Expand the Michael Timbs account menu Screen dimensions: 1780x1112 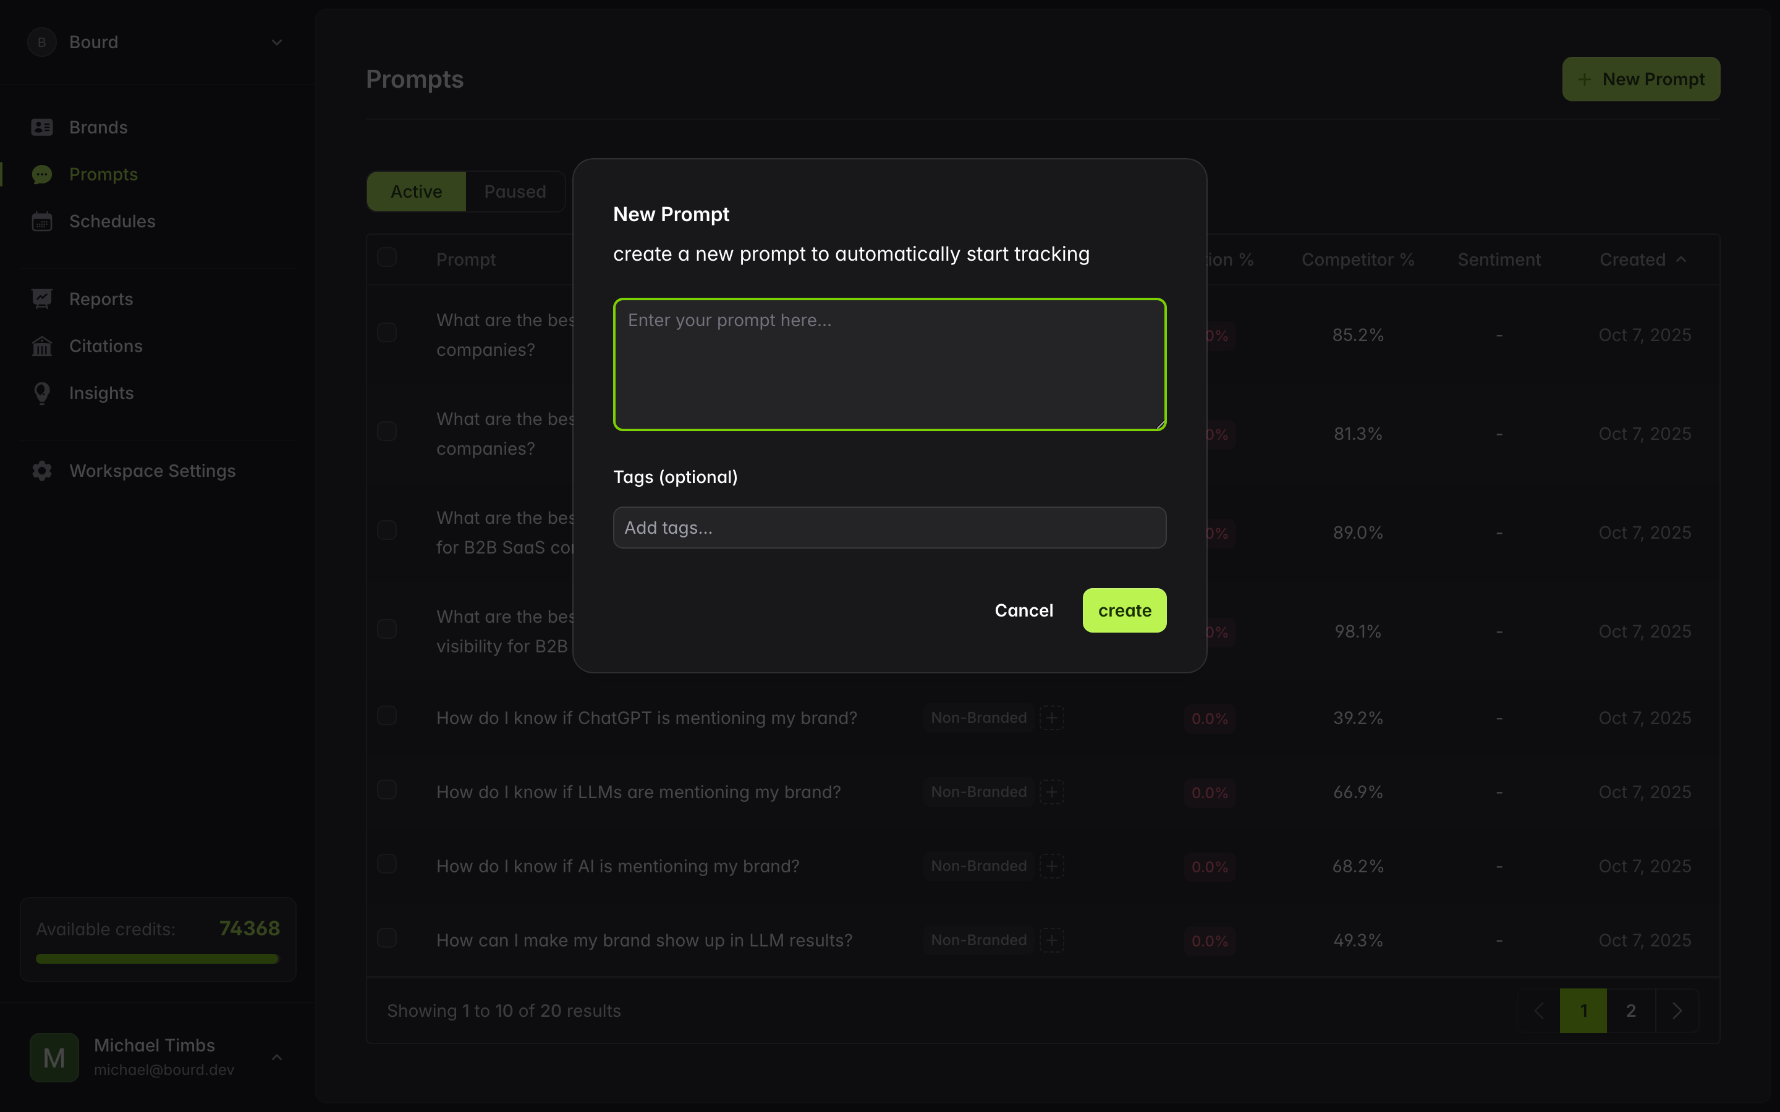pos(276,1056)
